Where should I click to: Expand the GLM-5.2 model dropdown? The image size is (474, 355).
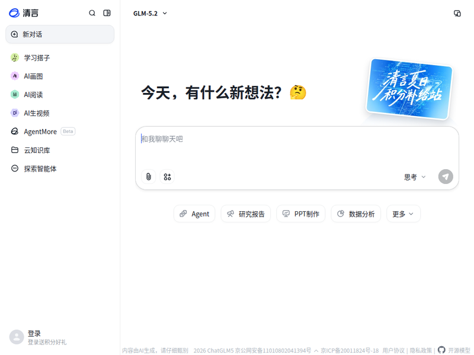click(150, 13)
